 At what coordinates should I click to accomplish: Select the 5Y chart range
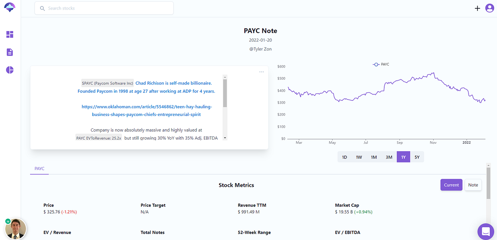(x=417, y=157)
